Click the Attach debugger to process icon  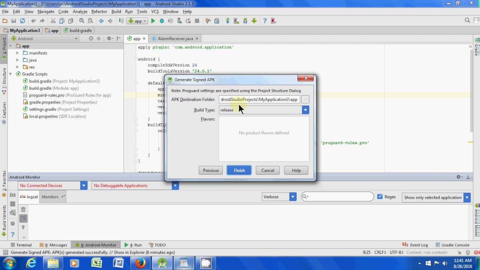tap(180, 21)
